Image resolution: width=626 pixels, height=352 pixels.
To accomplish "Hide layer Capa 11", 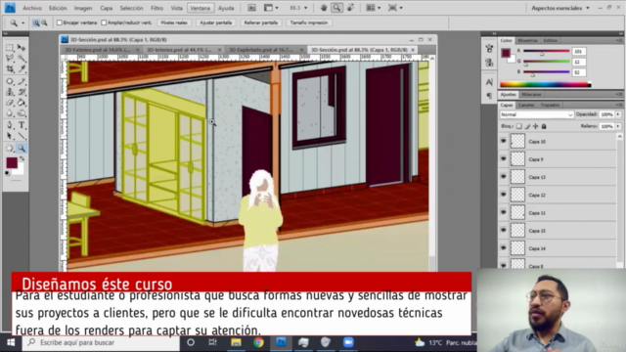I will pos(504,212).
